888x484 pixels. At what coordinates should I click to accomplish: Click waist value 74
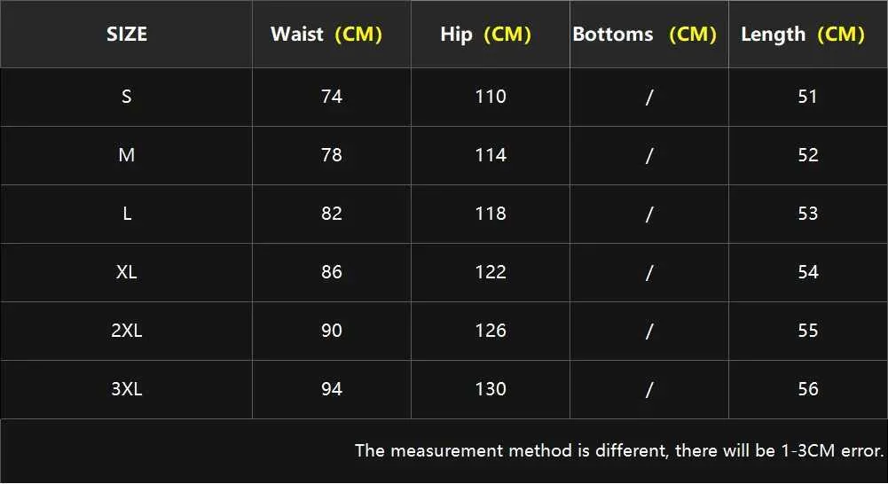(332, 97)
